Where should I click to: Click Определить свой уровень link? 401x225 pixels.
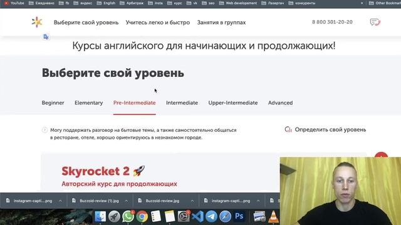coord(330,129)
